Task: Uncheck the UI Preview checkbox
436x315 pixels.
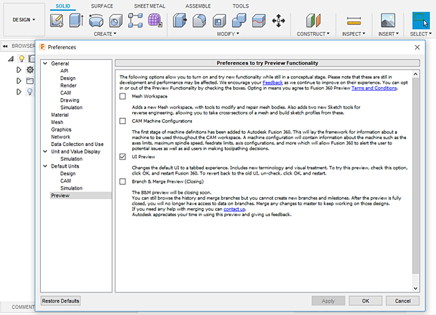Action: (122, 157)
